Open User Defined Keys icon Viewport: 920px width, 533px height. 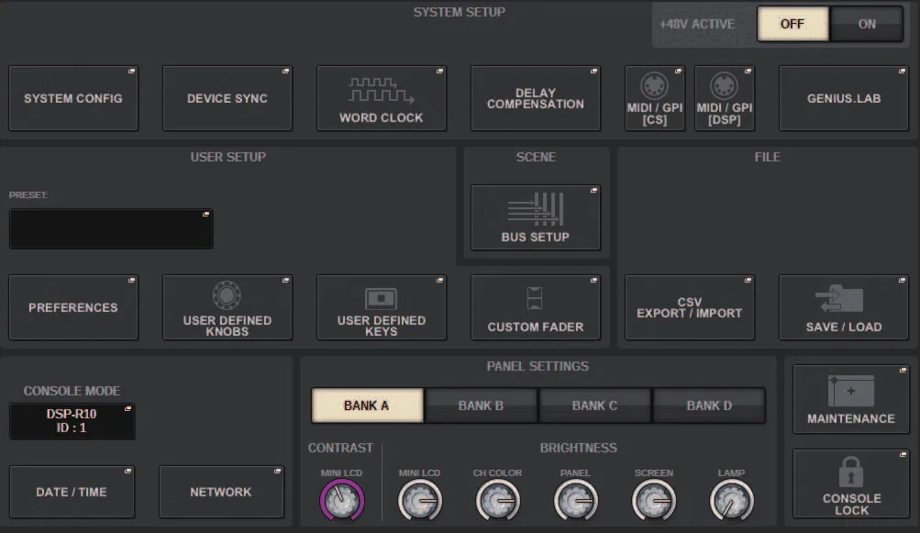pyautogui.click(x=381, y=298)
